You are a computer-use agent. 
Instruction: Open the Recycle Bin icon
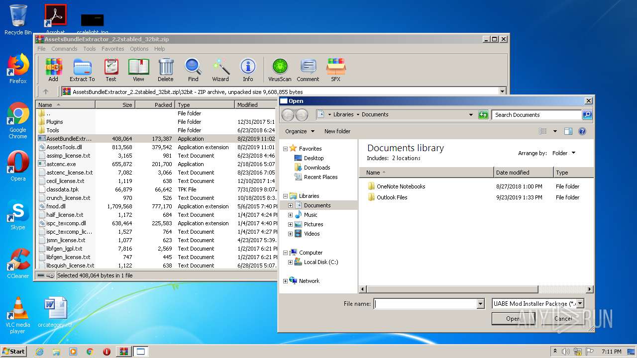click(18, 20)
